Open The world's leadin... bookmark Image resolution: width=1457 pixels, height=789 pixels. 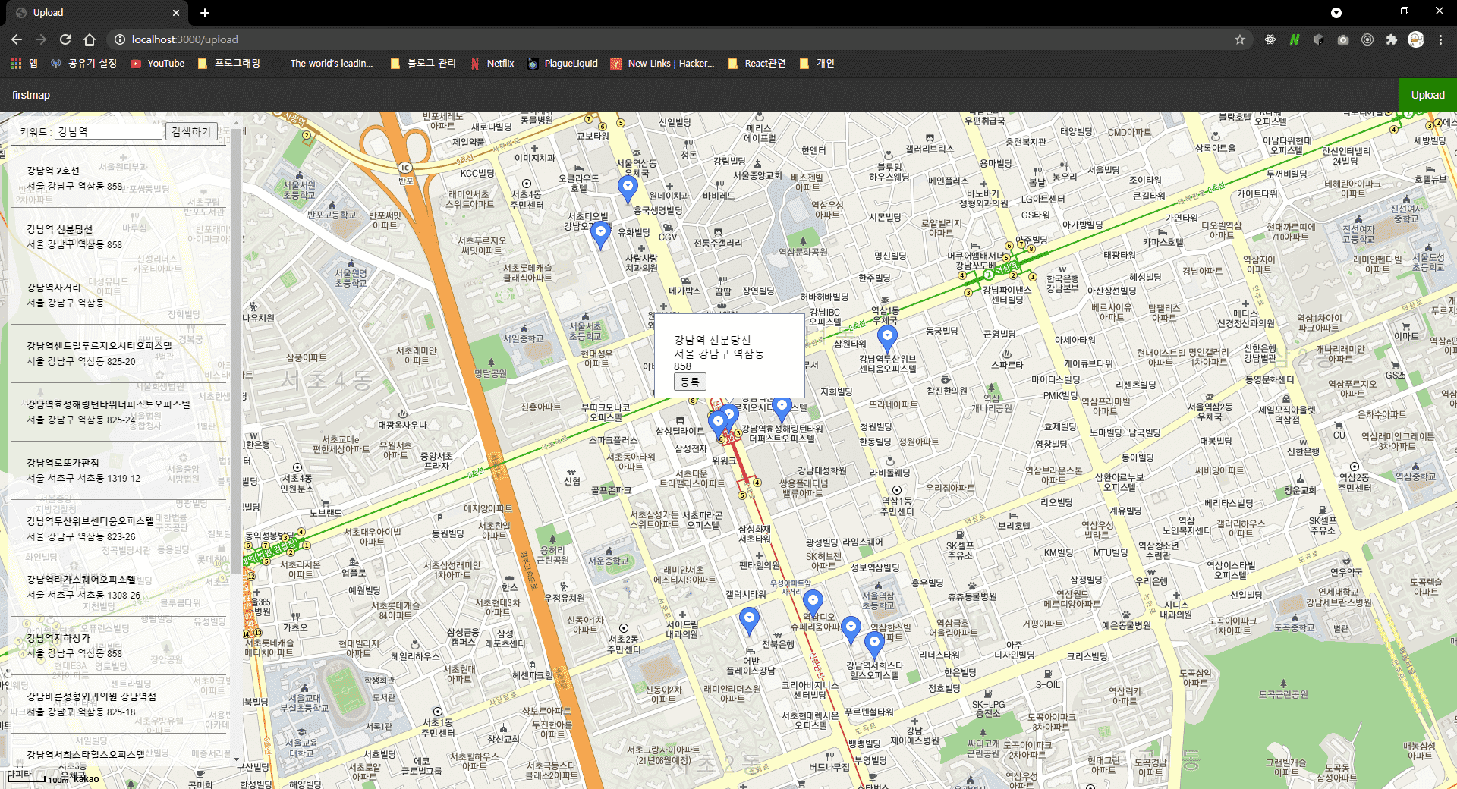[324, 64]
